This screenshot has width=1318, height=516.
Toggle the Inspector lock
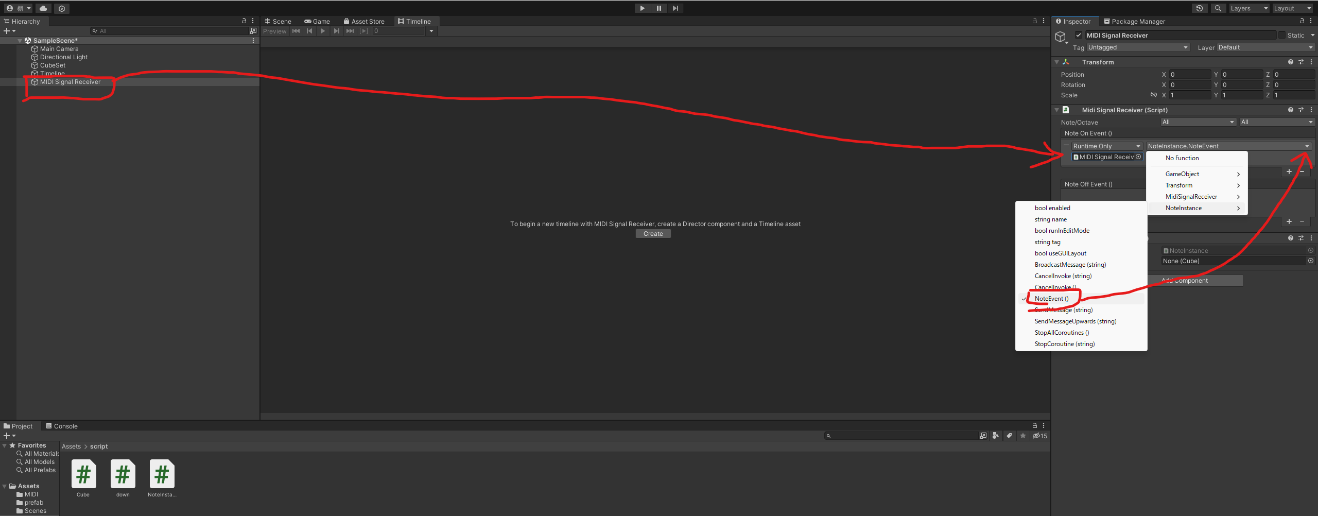click(1302, 21)
